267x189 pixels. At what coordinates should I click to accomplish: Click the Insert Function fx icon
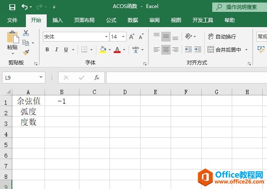click(97, 78)
